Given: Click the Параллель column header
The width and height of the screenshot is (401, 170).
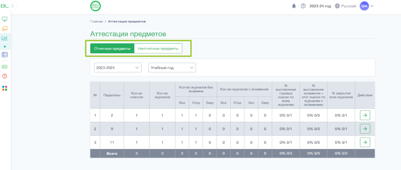Looking at the screenshot, I should click(x=112, y=95).
